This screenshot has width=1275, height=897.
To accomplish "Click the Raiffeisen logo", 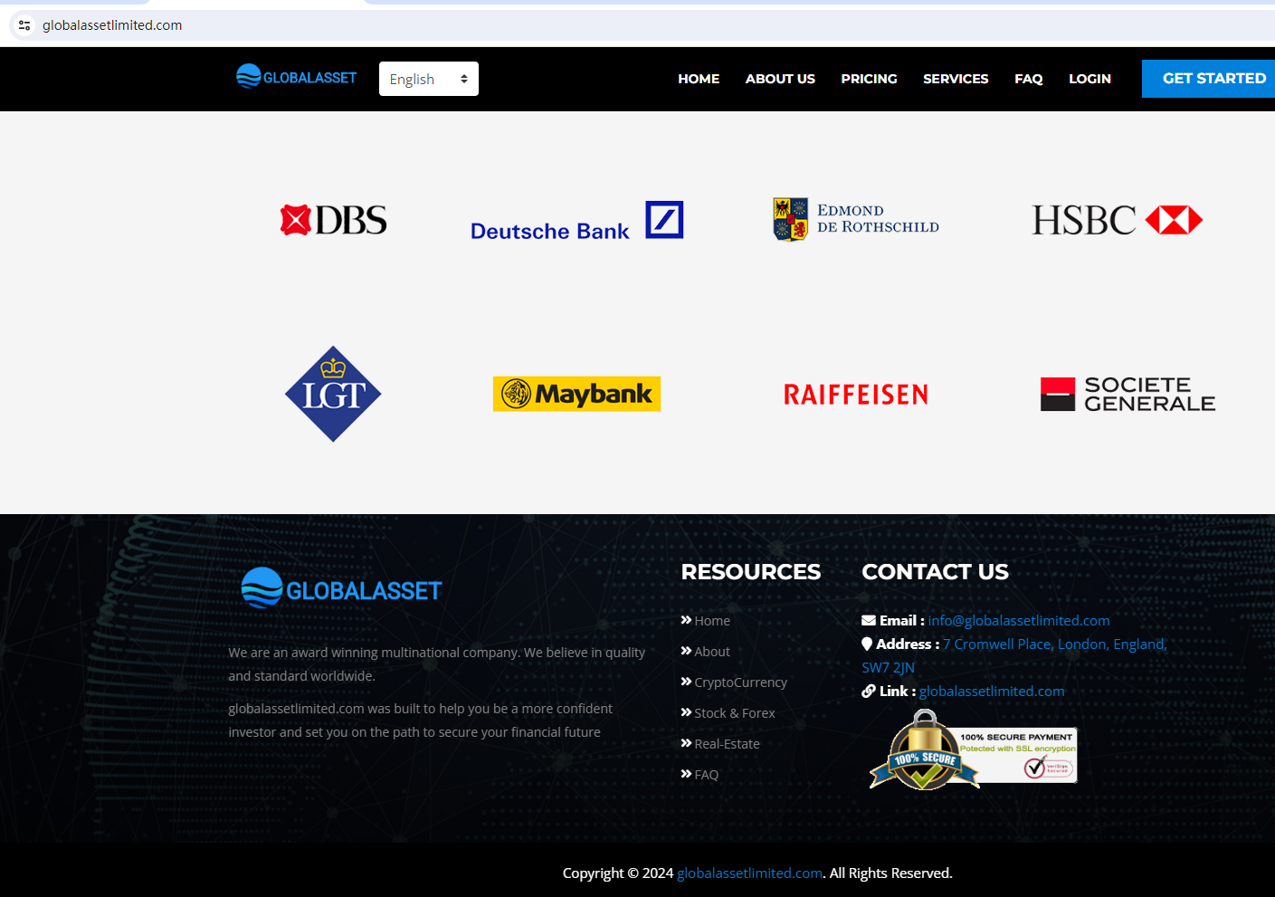I will pyautogui.click(x=856, y=395).
